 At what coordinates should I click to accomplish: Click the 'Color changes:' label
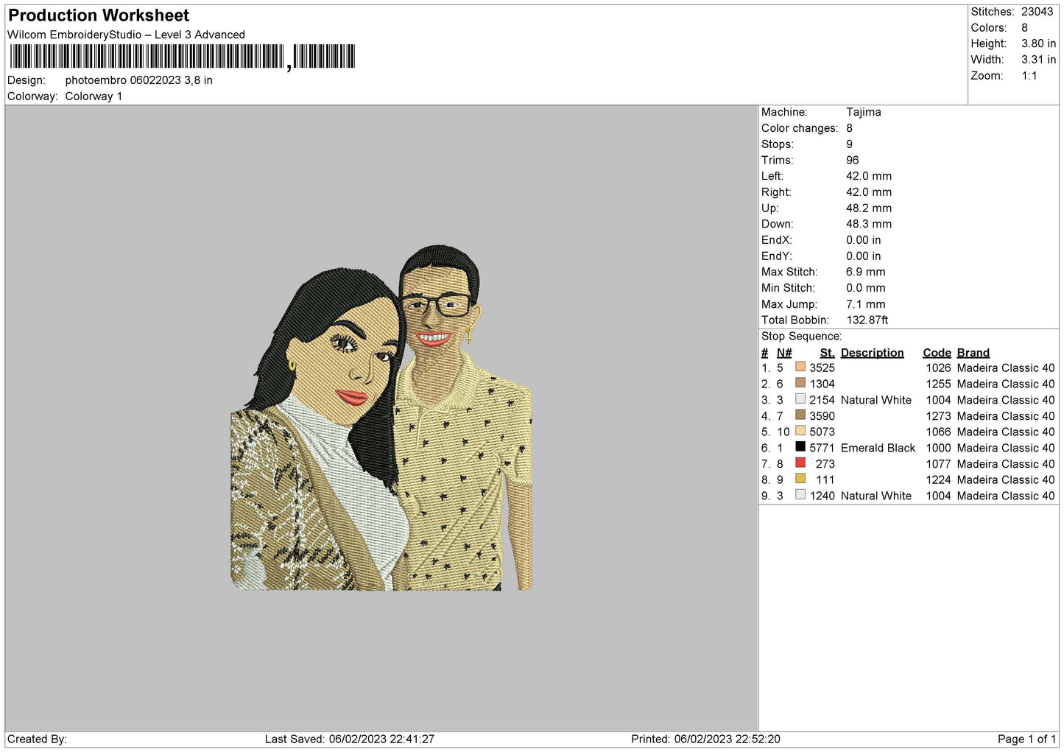(800, 128)
